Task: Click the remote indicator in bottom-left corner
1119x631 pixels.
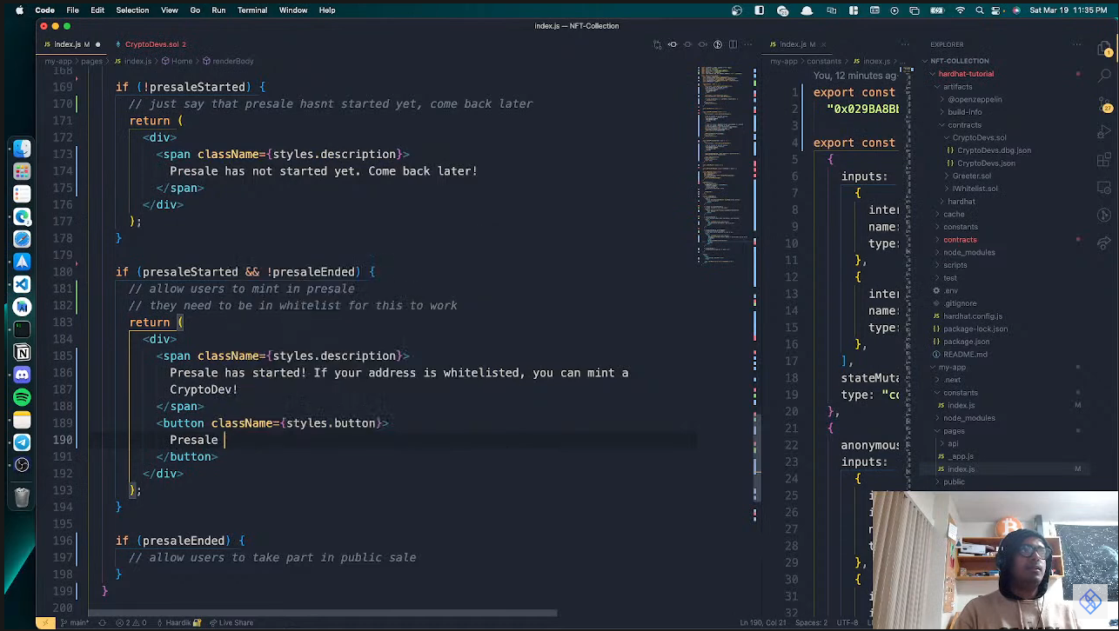Action: [46, 623]
